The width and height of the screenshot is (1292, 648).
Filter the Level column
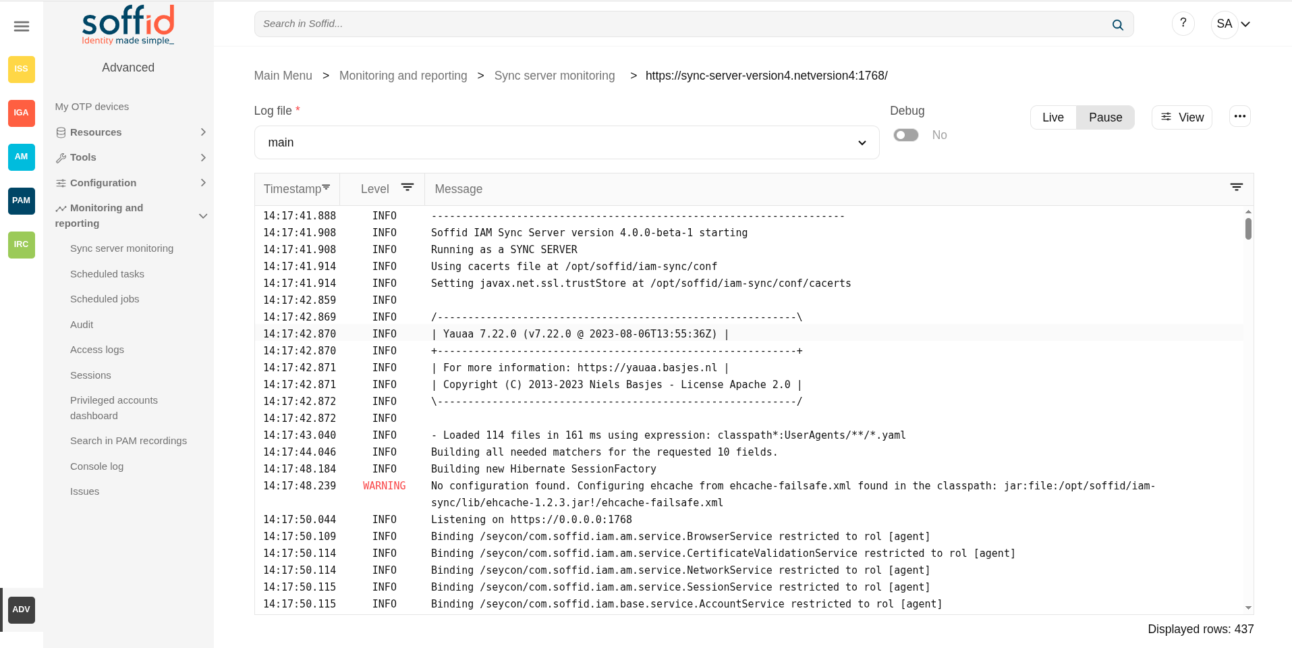tap(408, 188)
